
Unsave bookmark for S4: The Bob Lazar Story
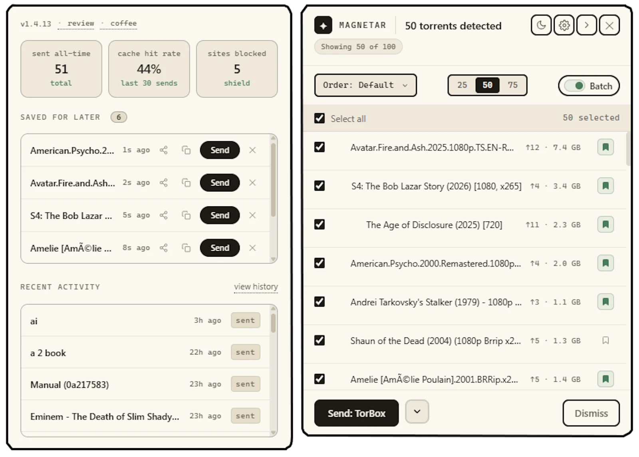pos(605,186)
